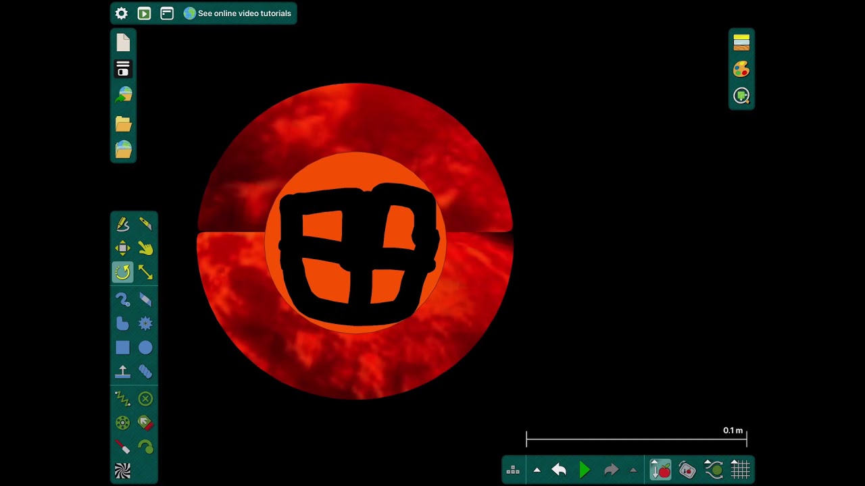Select the Texture tool

coord(122,470)
